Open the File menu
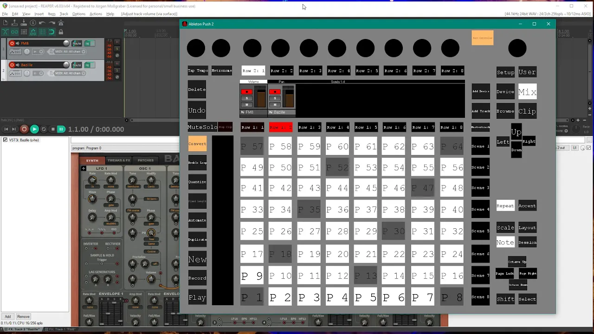Viewport: 594px width, 334px height. pyautogui.click(x=5, y=14)
